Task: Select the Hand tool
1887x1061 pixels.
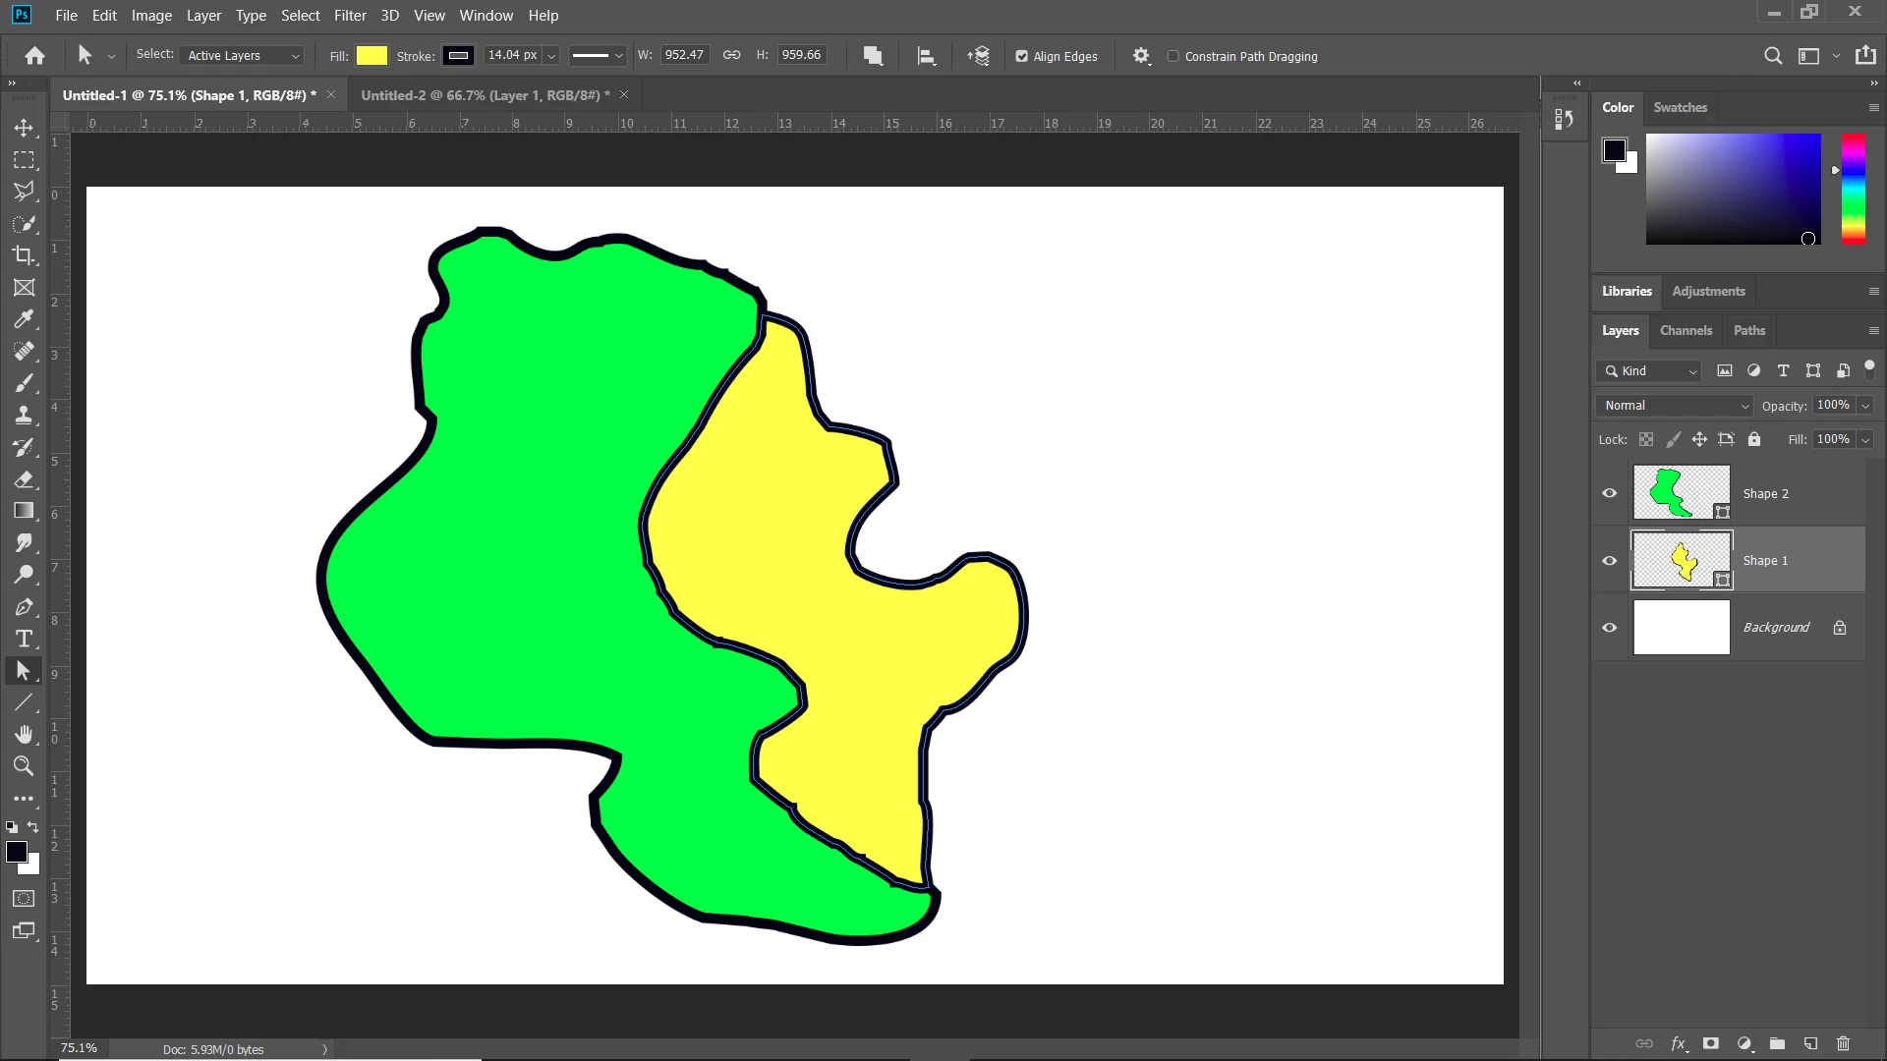Action: click(24, 735)
